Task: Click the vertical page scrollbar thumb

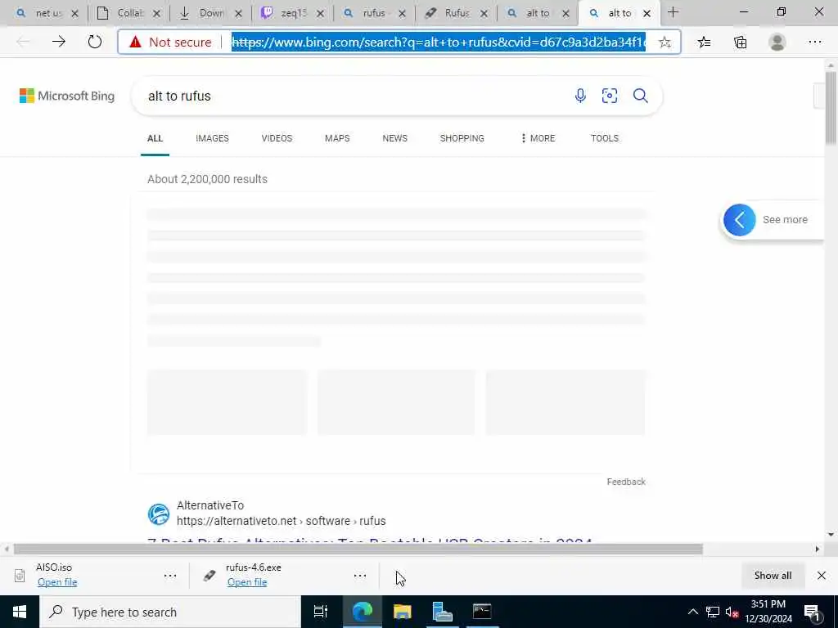Action: (831, 107)
